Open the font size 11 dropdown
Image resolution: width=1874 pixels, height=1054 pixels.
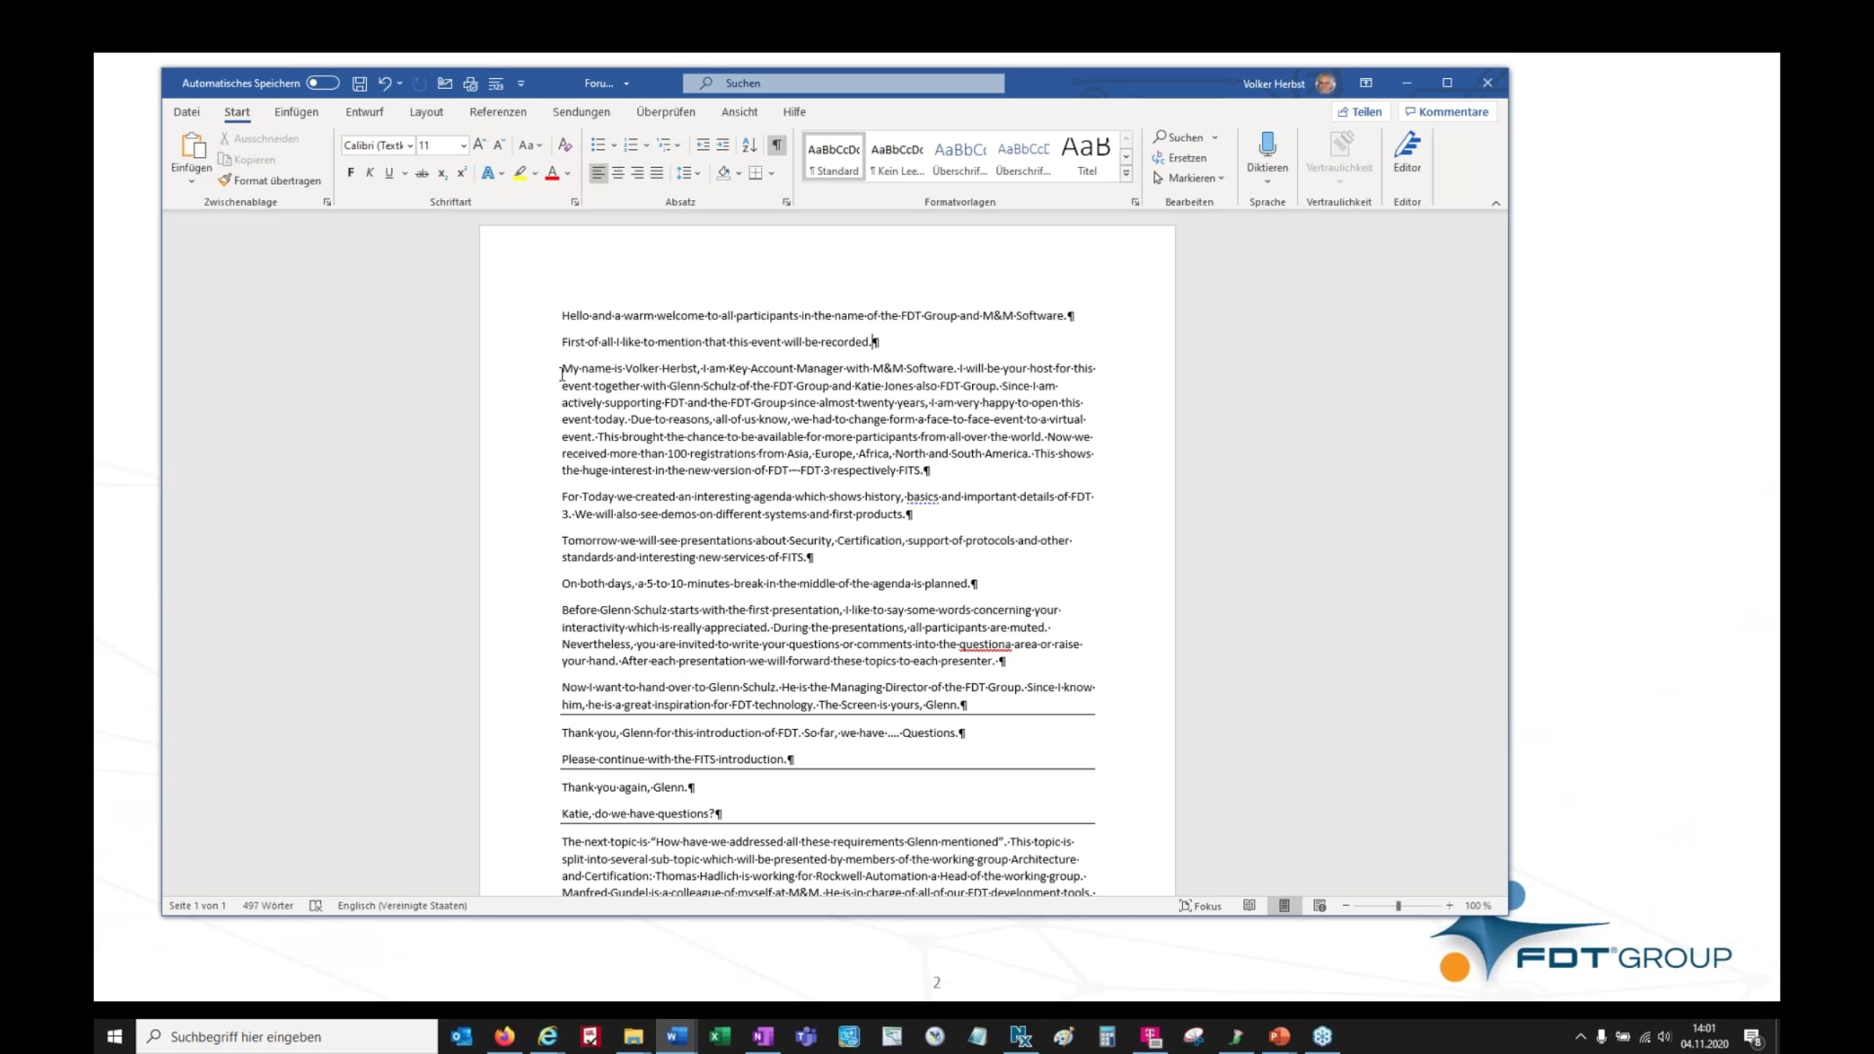click(x=463, y=146)
